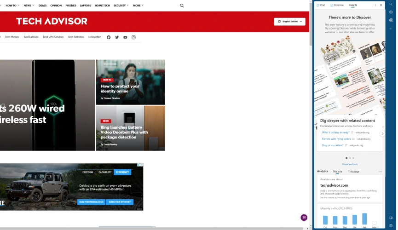Screen dimensions: 398x230
Task: Open the English Edition dropdown
Action: click(289, 22)
